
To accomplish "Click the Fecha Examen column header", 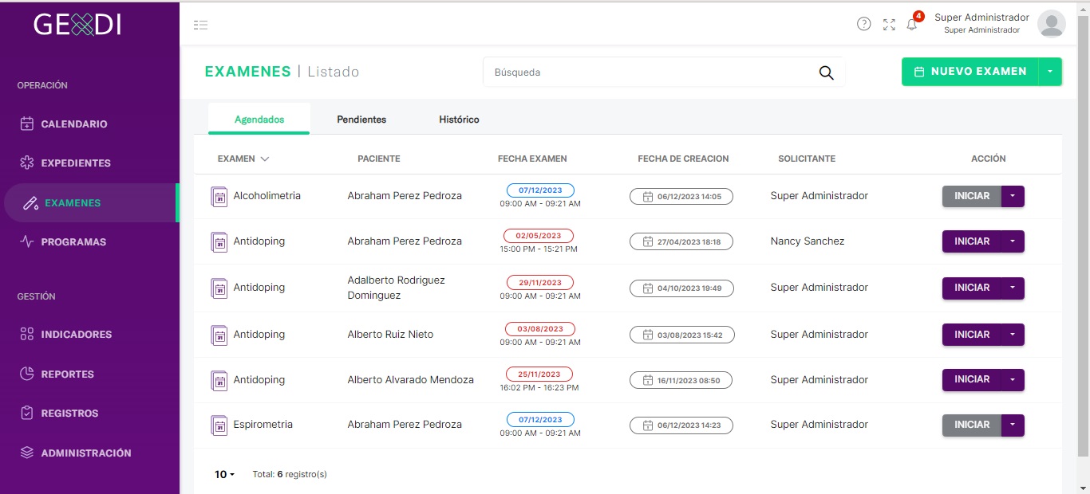I will [x=532, y=159].
